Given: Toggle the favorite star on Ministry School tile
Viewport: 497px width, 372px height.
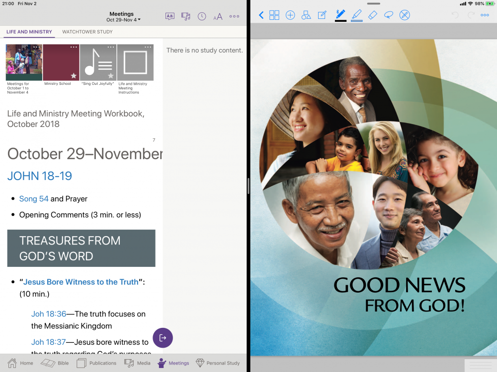Looking at the screenshot, I should (x=74, y=76).
